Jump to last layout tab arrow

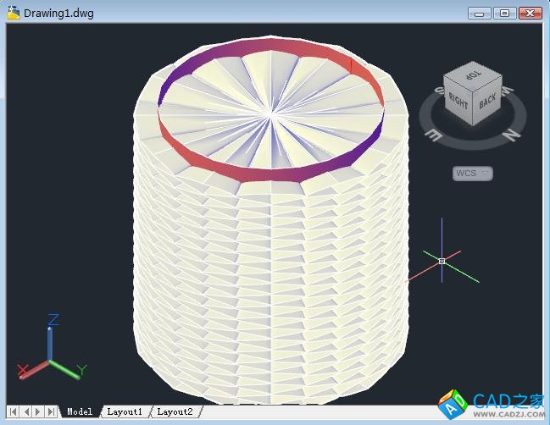click(51, 411)
